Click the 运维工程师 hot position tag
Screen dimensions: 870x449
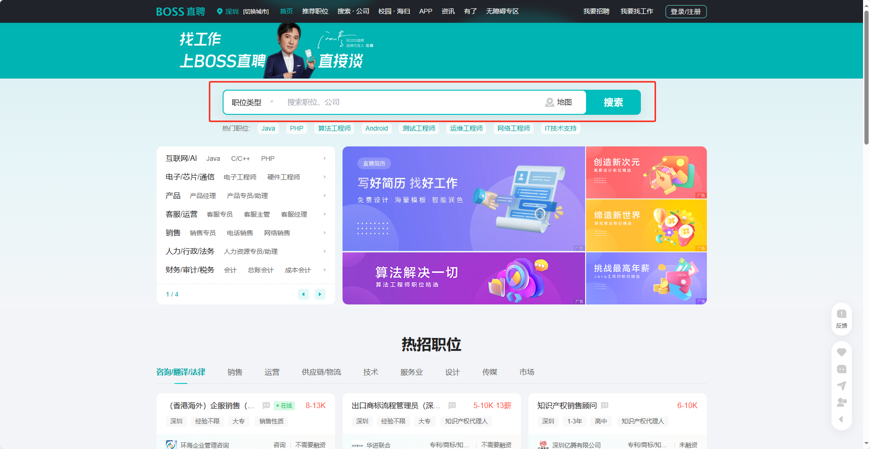[466, 128]
